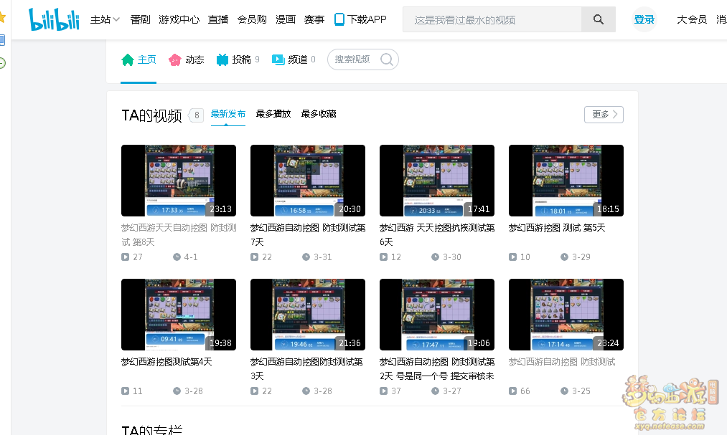Open the video thumbnail with duration 19:38

coord(179,315)
